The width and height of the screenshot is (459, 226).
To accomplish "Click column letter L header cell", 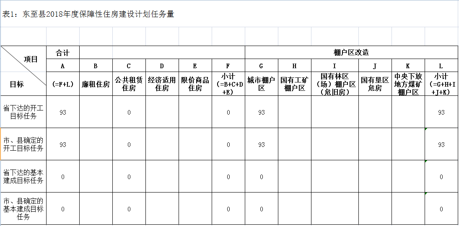I will [441, 66].
